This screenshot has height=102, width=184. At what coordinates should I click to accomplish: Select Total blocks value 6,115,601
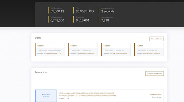tap(83, 21)
